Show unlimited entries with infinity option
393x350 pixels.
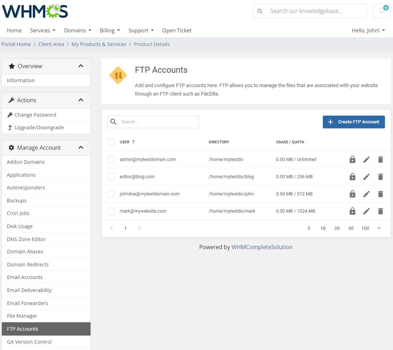pos(379,228)
